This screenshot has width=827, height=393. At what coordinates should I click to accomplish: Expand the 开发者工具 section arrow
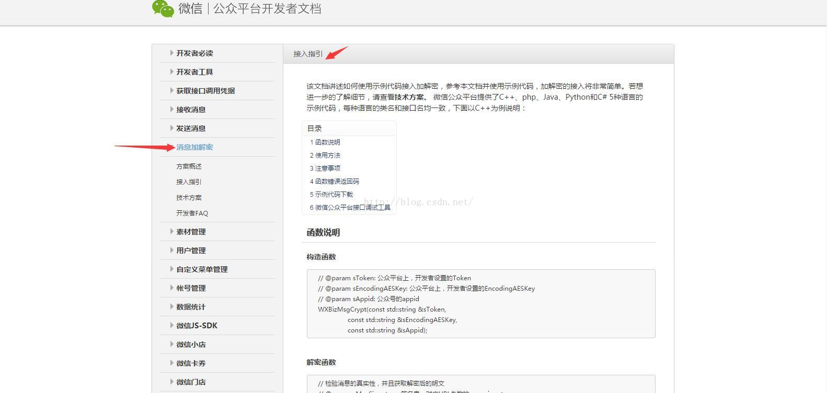coord(171,72)
